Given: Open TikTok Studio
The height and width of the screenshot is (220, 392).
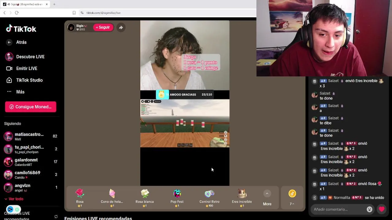Looking at the screenshot, I should click(x=24, y=80).
